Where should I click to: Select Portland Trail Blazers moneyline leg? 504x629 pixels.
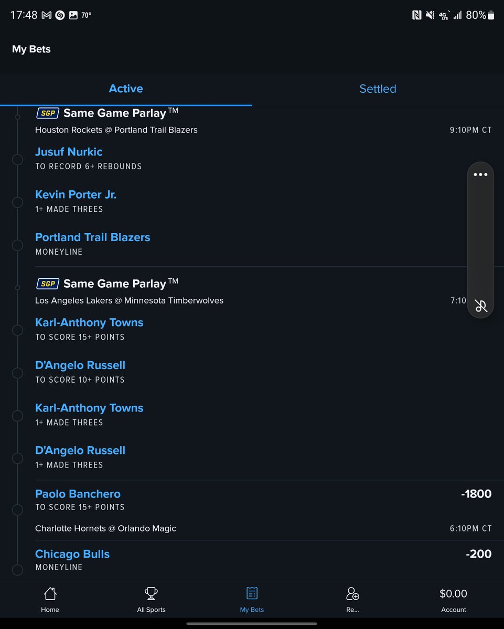[x=92, y=237]
